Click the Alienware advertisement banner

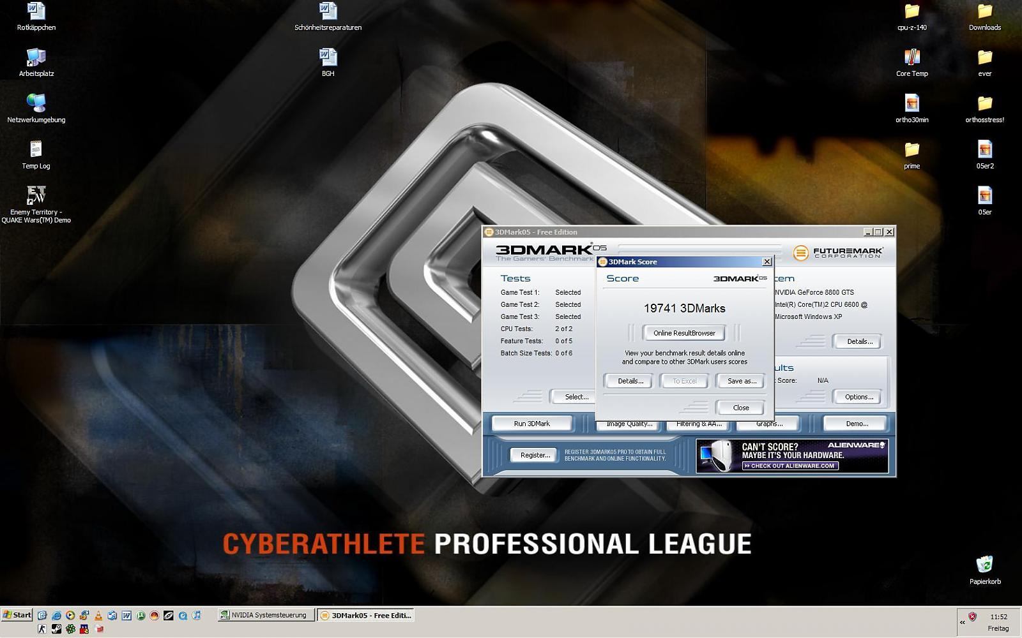tap(792, 456)
